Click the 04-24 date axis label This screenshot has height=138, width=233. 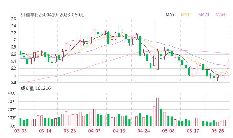[144, 131]
